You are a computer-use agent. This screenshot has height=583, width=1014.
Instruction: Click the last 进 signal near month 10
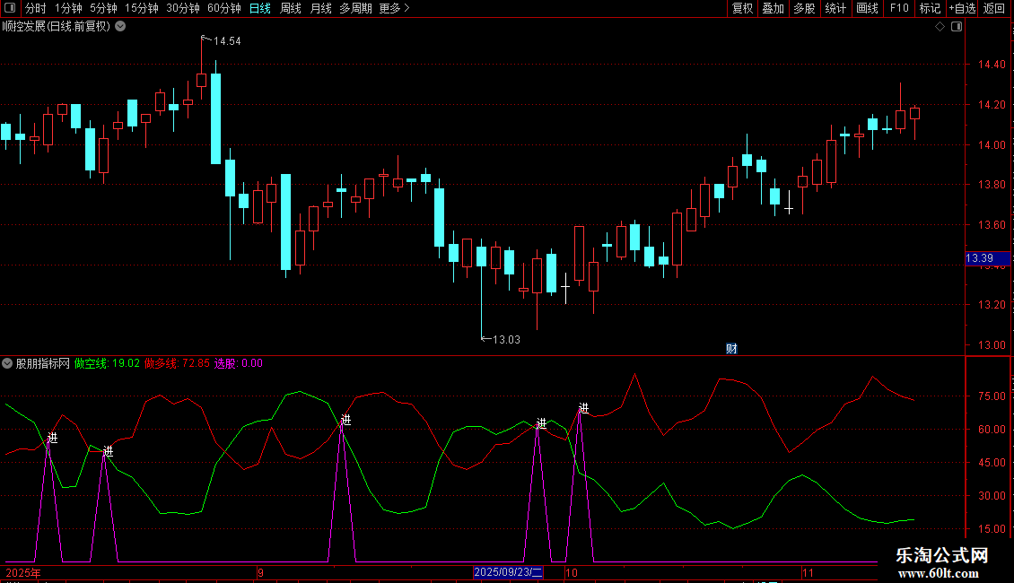point(583,408)
